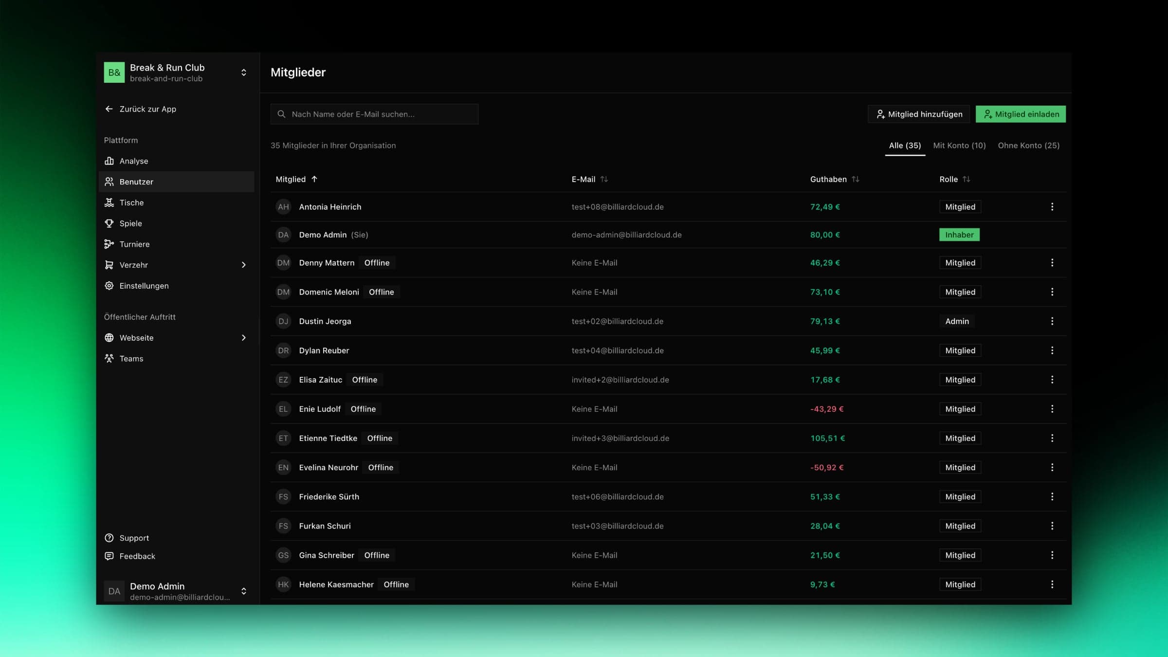Click email test+08@billiardcloud.de
Image resolution: width=1168 pixels, height=657 pixels.
click(x=618, y=207)
